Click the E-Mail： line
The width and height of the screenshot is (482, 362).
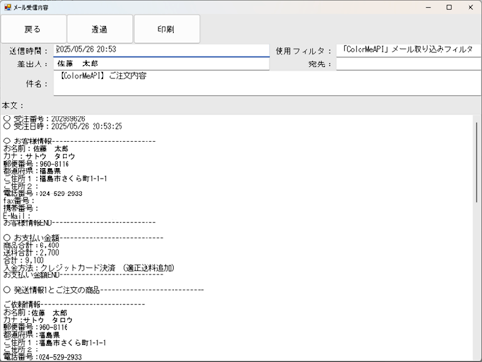[x=16, y=216]
